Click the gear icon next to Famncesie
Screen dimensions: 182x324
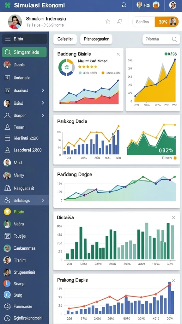[x=7, y=306]
